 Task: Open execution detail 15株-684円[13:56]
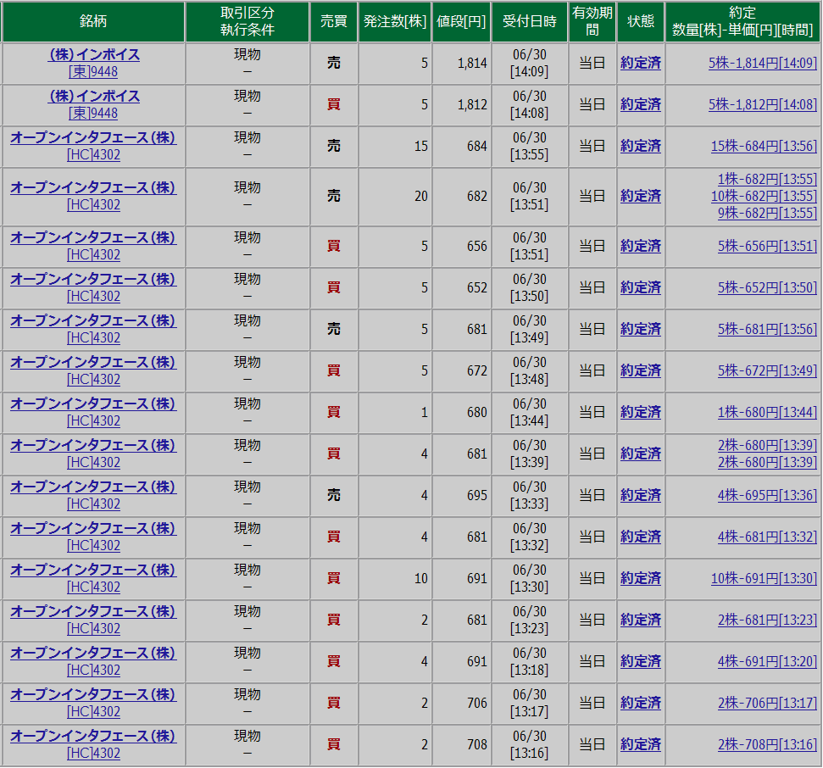click(x=764, y=146)
